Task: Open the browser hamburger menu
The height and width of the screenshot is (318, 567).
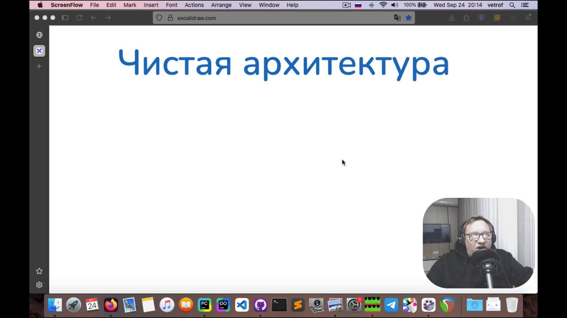Action: [528, 18]
